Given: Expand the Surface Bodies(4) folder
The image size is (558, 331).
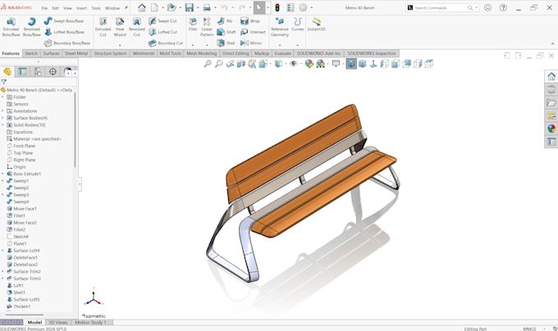Looking at the screenshot, I should coord(2,118).
